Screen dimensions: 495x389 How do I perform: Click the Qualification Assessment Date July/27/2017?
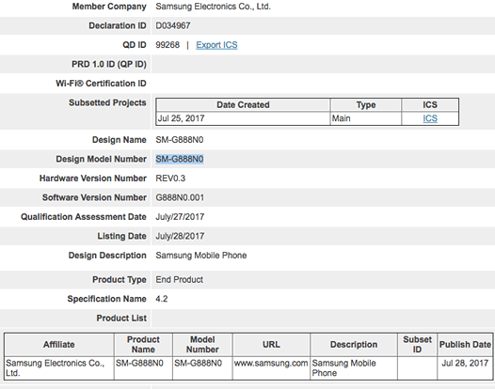pos(180,217)
